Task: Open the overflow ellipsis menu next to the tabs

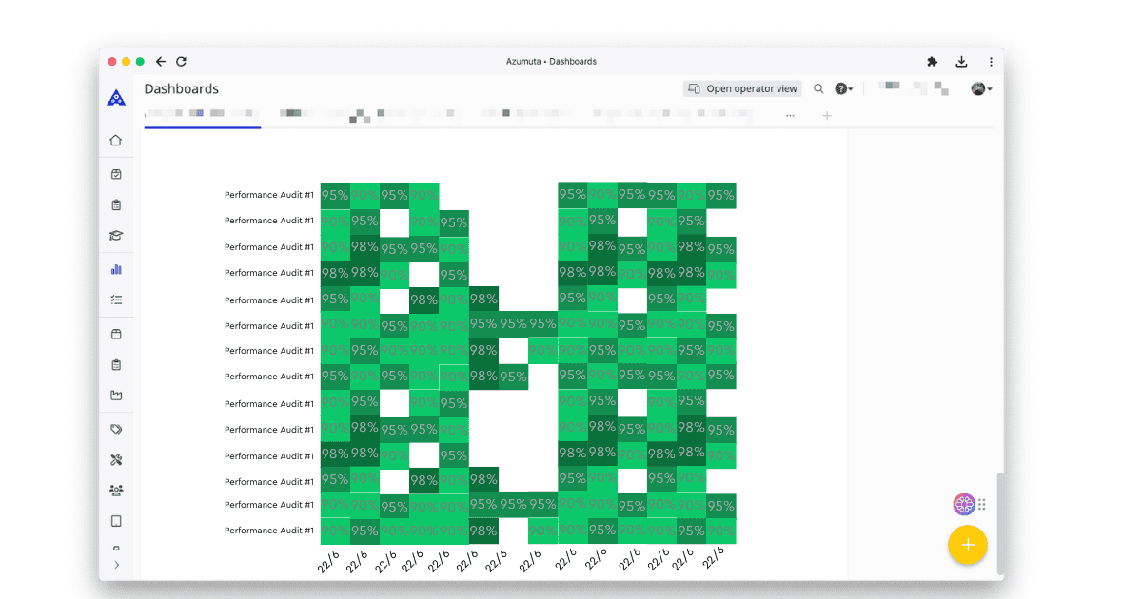Action: 789,115
